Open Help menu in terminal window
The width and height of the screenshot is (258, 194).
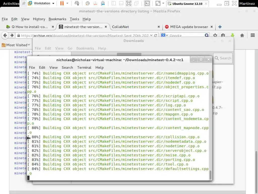click(100, 67)
